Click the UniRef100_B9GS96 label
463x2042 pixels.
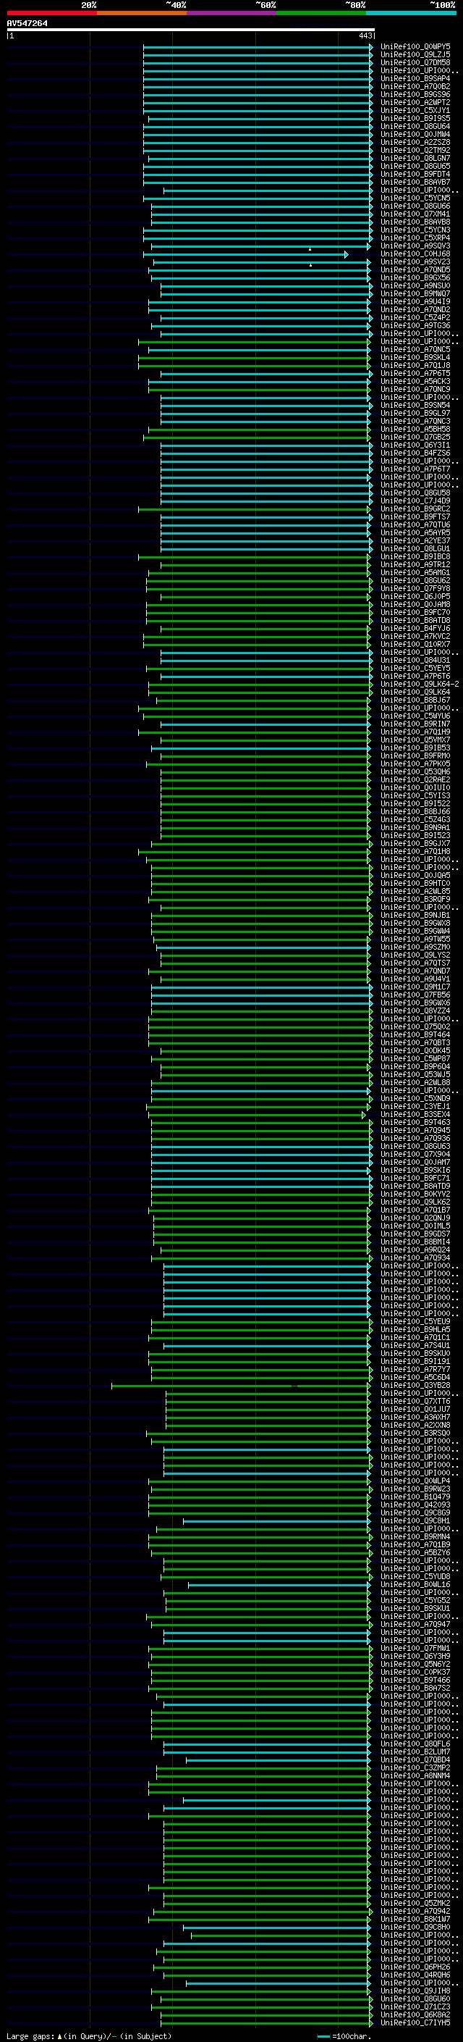pyautogui.click(x=415, y=94)
